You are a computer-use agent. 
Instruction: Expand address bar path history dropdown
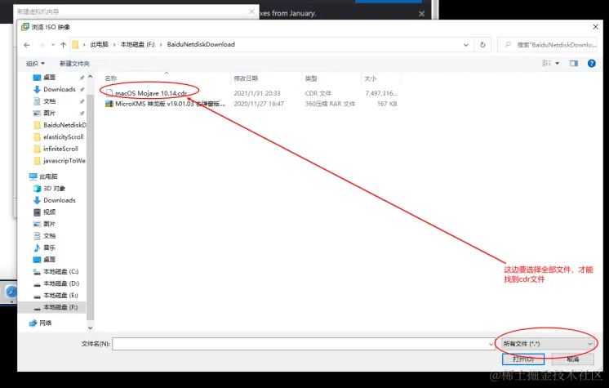[x=465, y=45]
